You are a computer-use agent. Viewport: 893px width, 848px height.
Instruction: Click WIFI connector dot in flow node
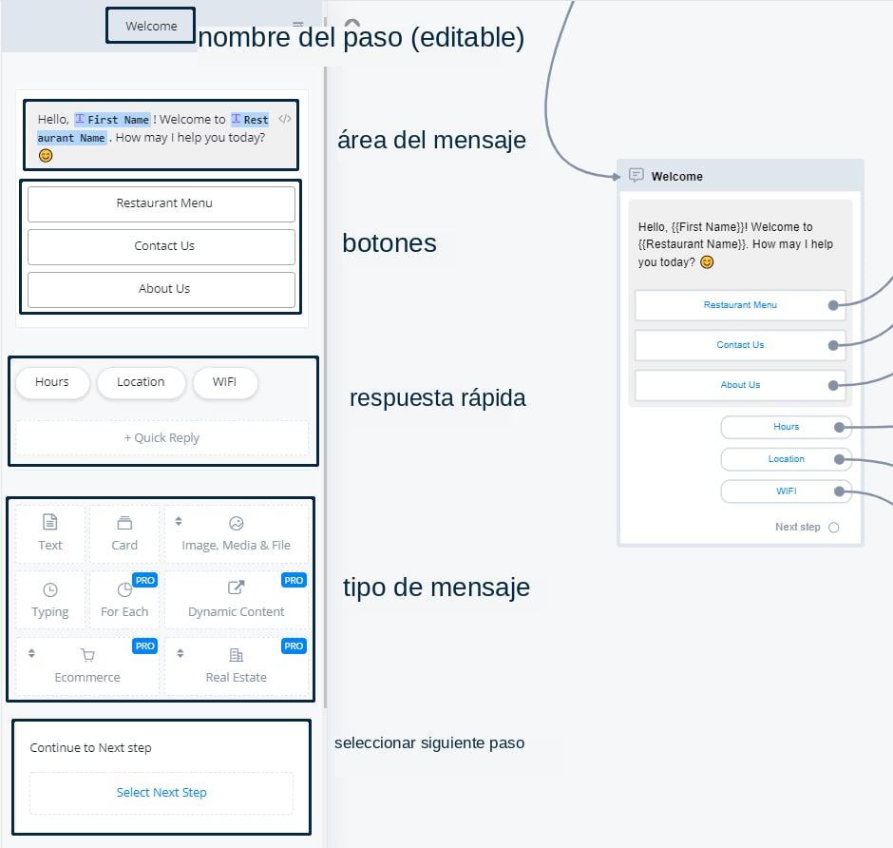[839, 491]
